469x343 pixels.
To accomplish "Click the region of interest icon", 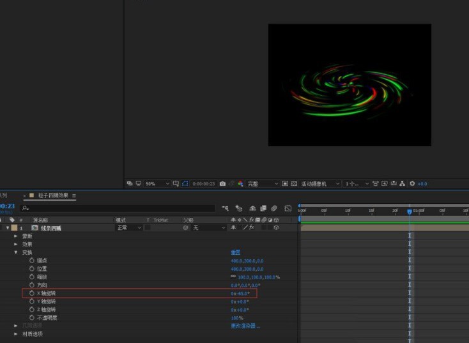I will tap(285, 183).
